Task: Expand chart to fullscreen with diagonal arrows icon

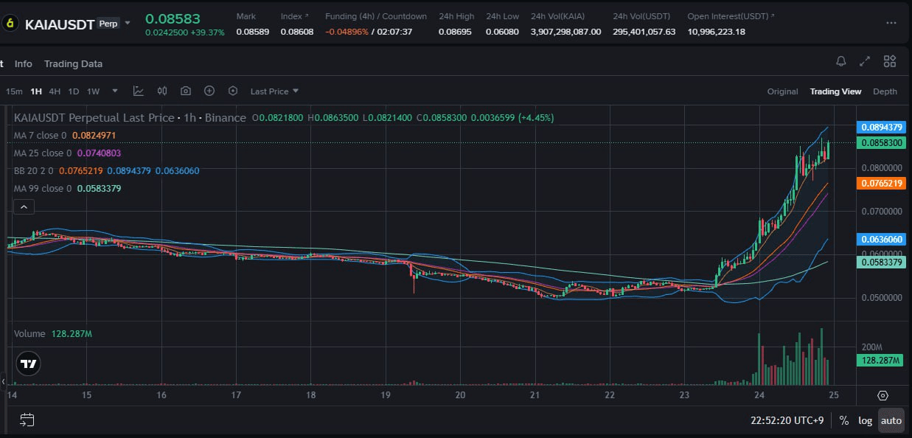Action: pos(865,62)
